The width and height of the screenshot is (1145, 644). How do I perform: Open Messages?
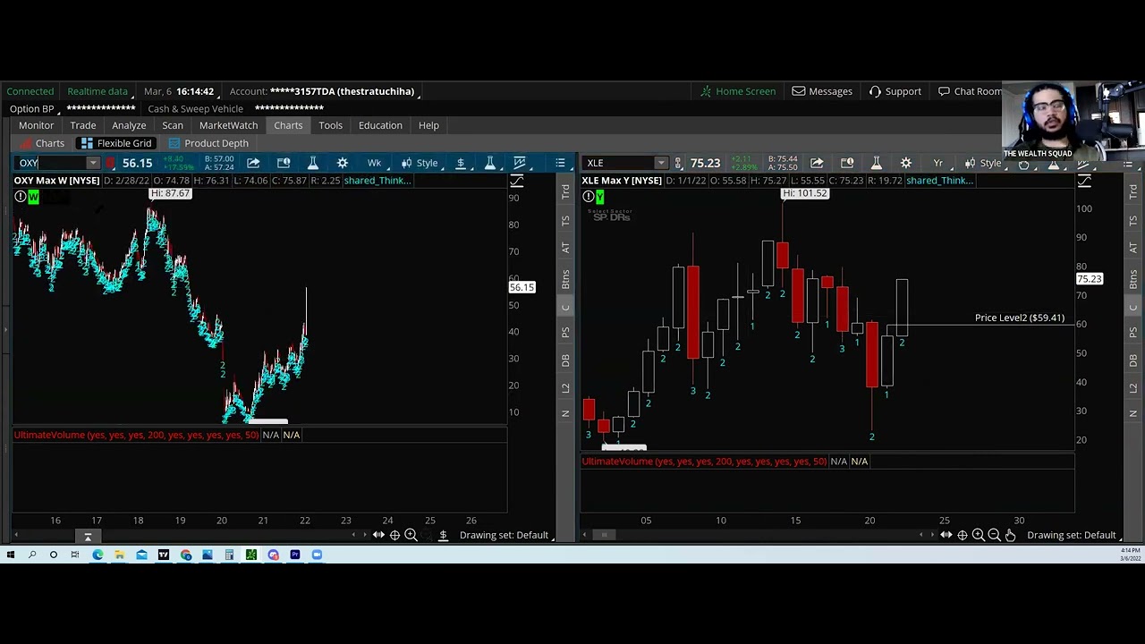(x=822, y=91)
